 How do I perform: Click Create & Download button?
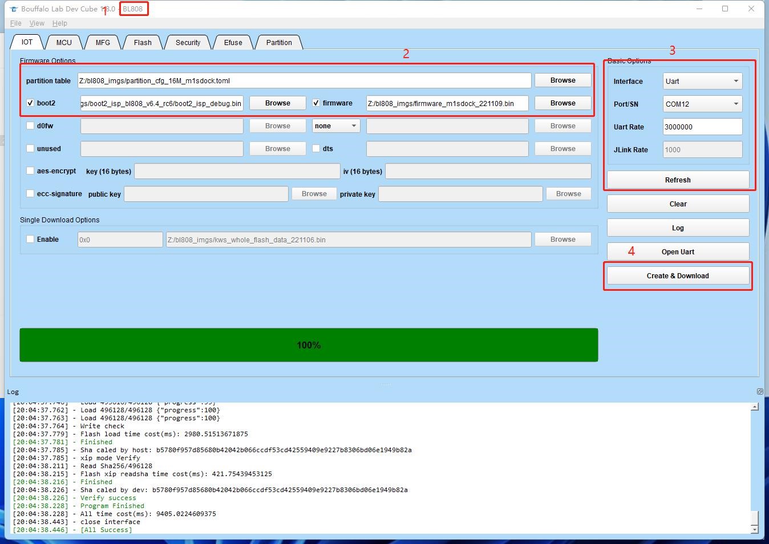(x=678, y=275)
